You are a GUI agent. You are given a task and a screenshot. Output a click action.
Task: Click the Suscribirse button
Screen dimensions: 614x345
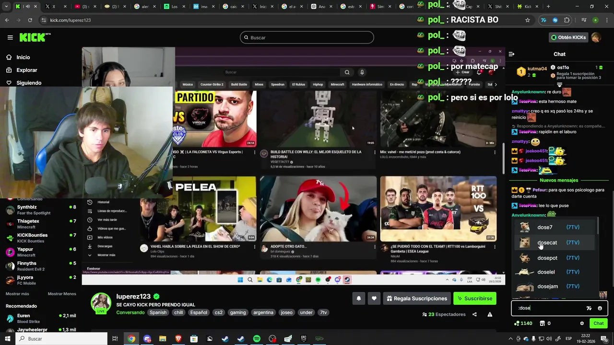475,299
